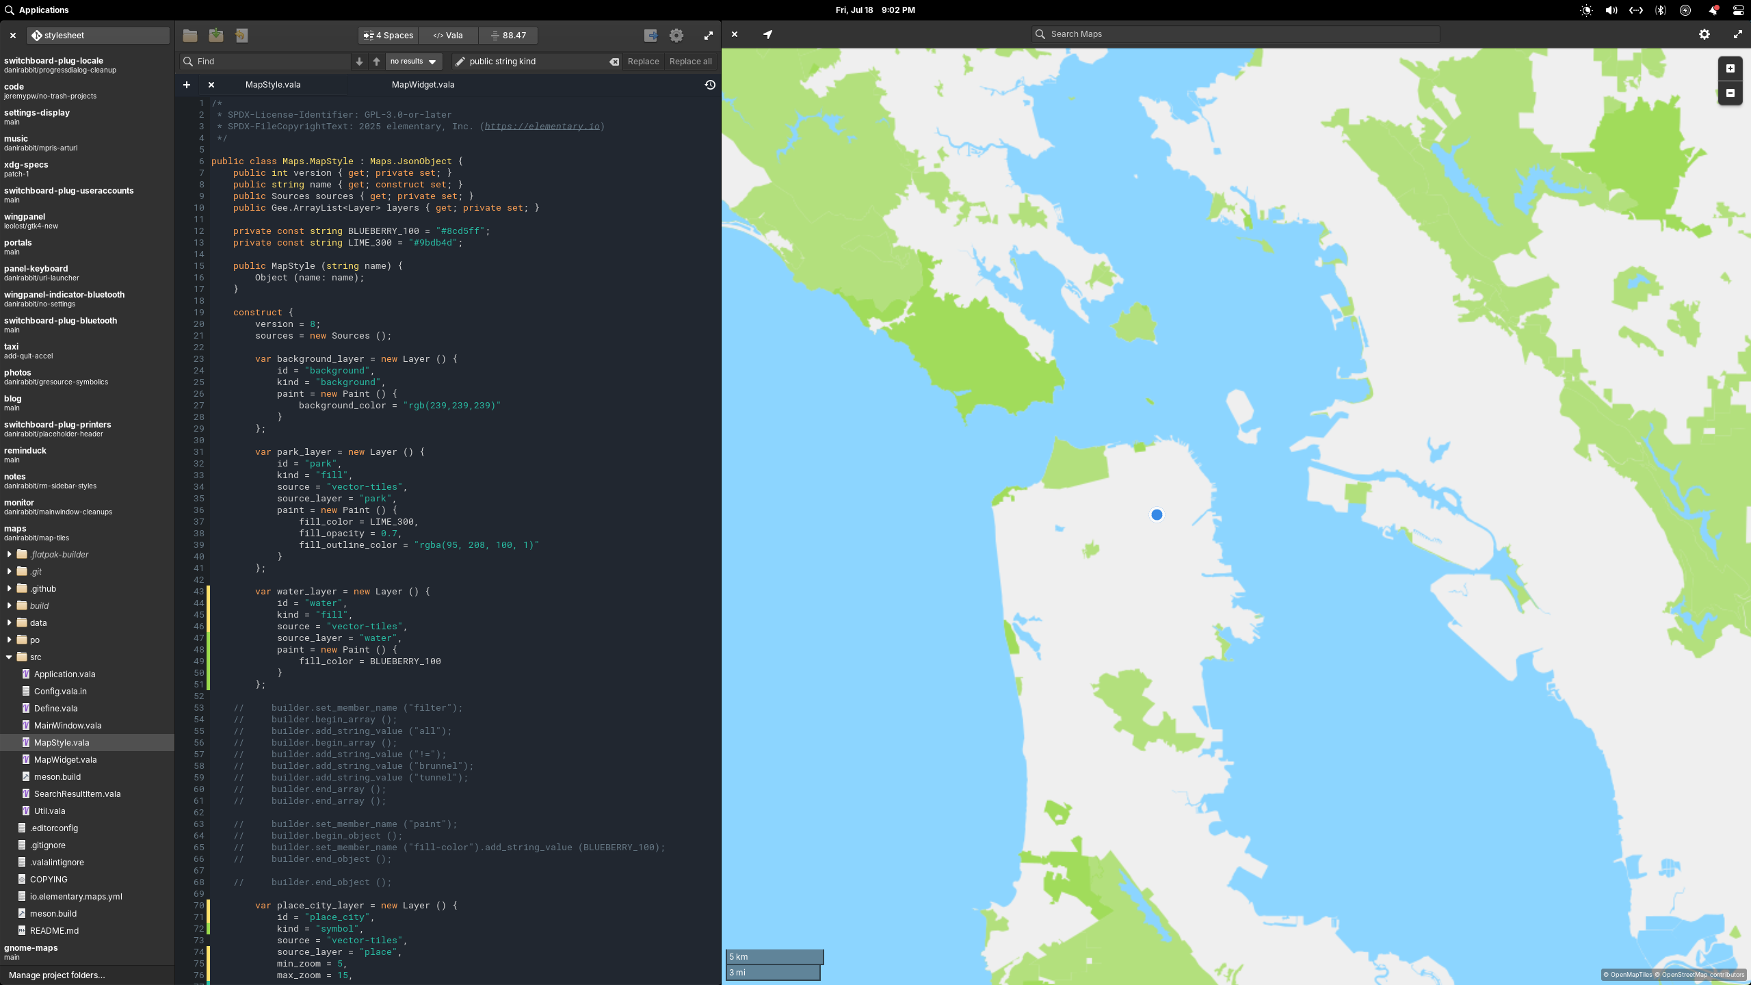The width and height of the screenshot is (1751, 985).
Task: Click the Search Maps field
Action: click(x=1235, y=34)
